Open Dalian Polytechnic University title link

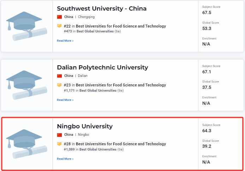pyautogui.click(x=102, y=67)
